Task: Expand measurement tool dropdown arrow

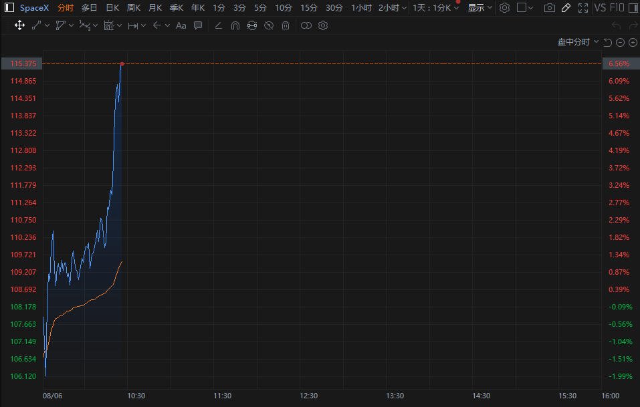Action: pos(119,25)
